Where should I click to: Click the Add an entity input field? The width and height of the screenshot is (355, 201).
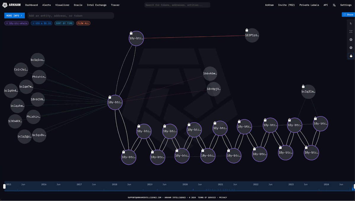71,16
